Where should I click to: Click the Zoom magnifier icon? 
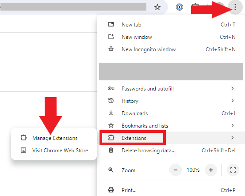tap(111, 170)
